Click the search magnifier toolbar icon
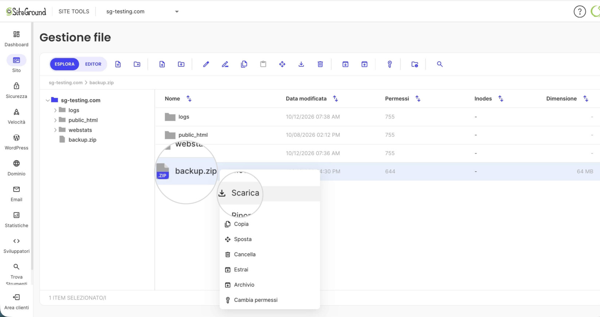600x317 pixels. pos(440,64)
